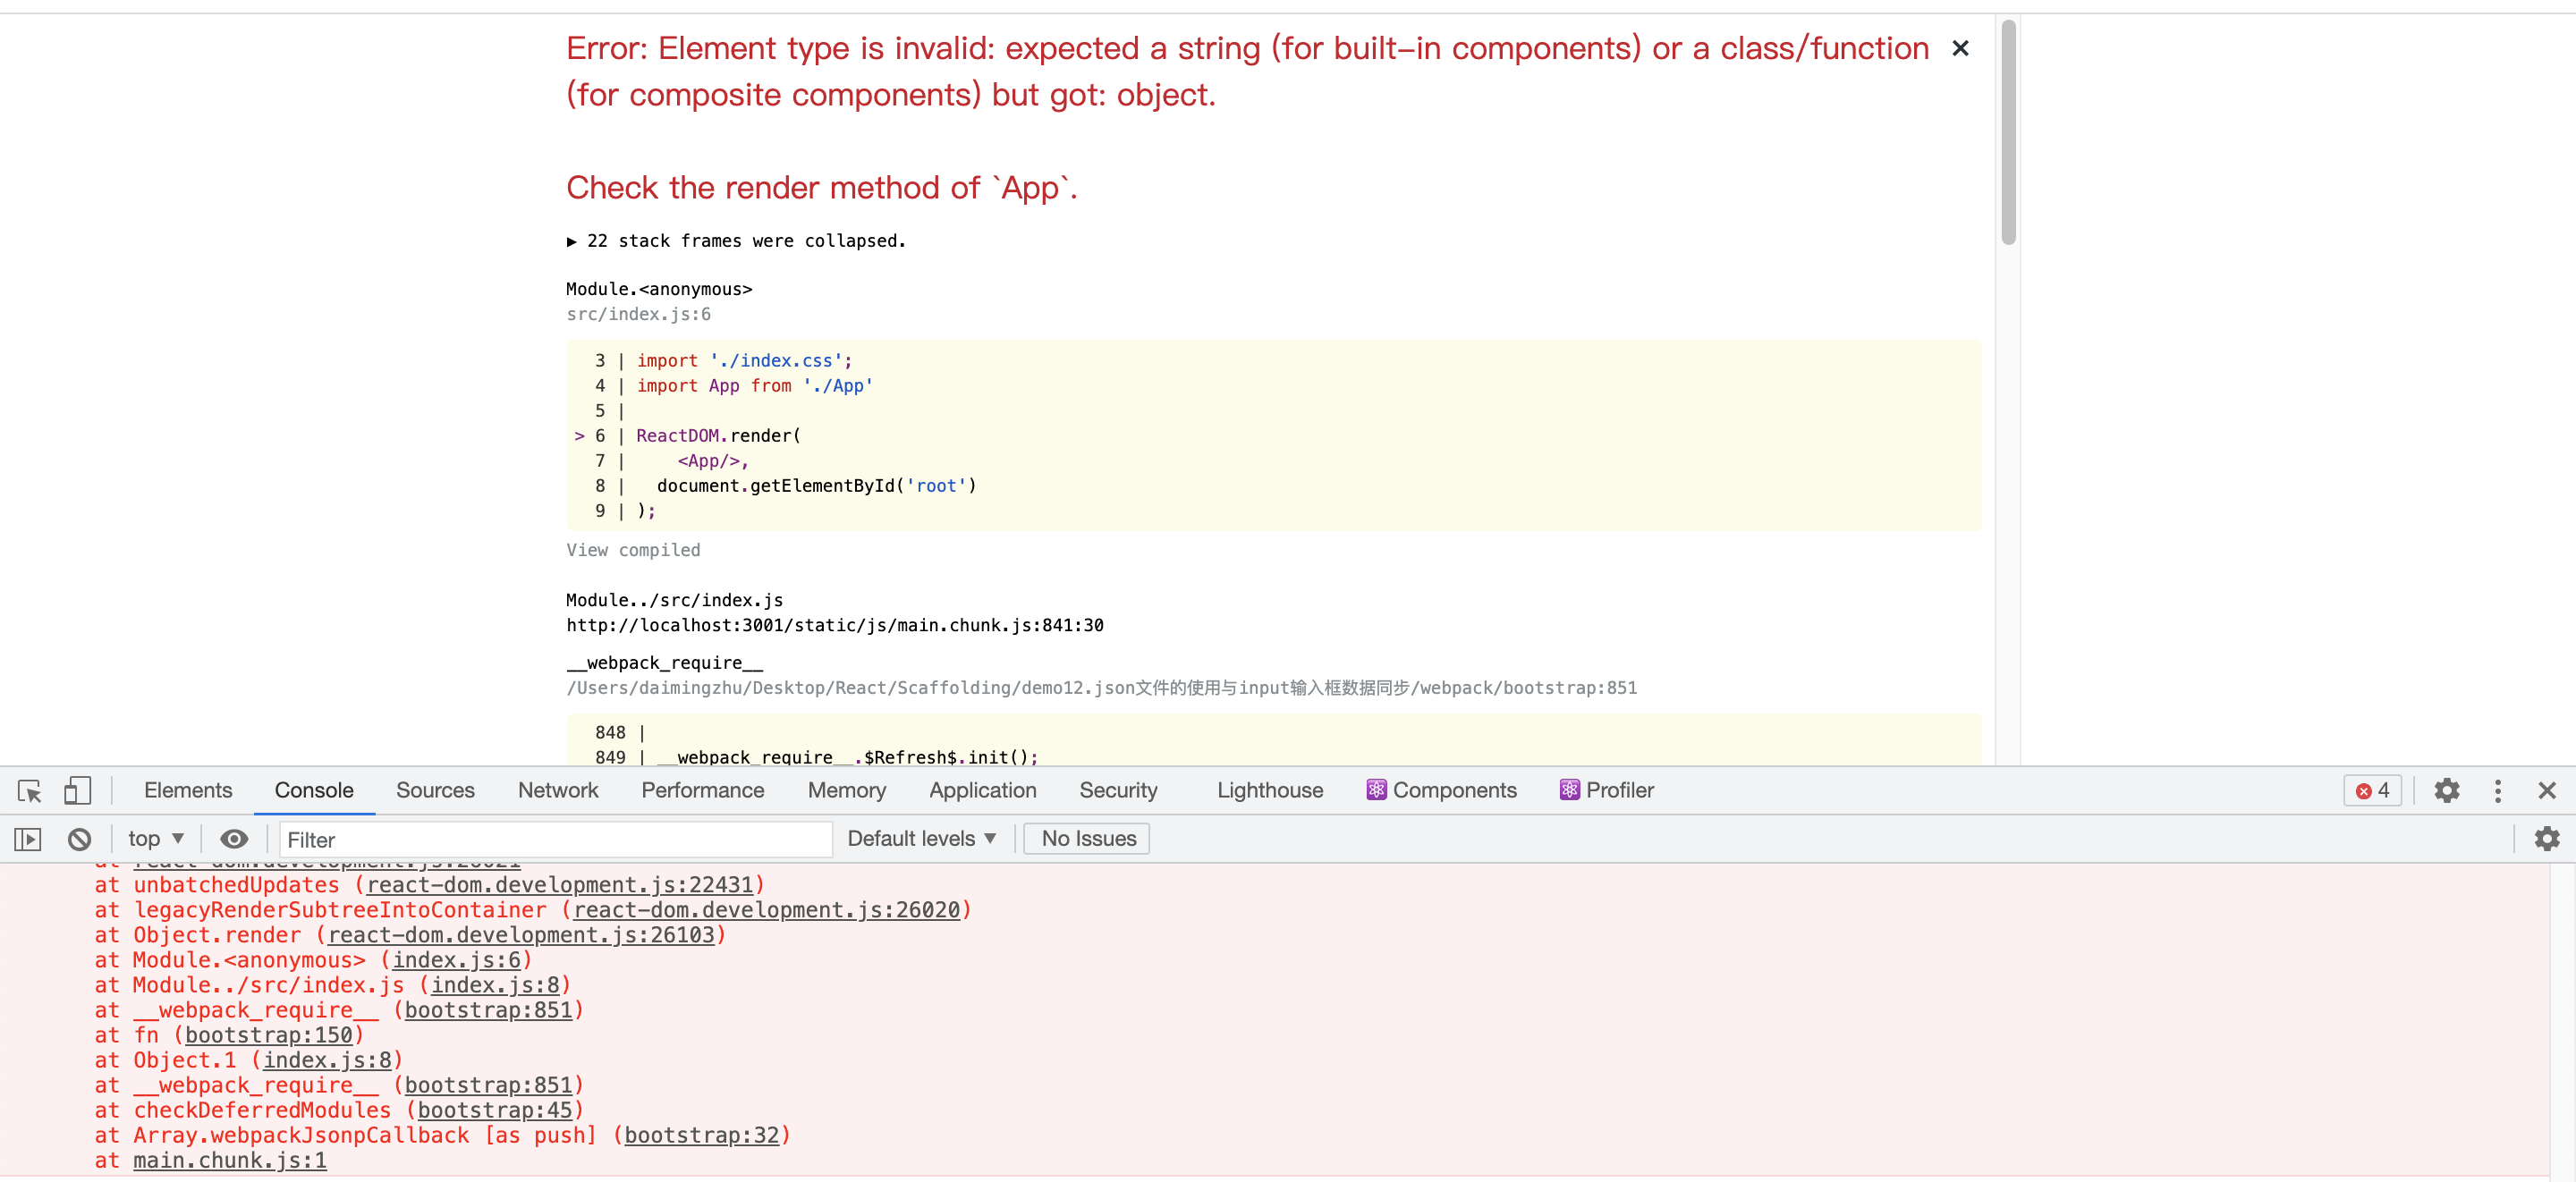Toggle the live expression eye icon
This screenshot has height=1182, width=2576.
coord(234,839)
